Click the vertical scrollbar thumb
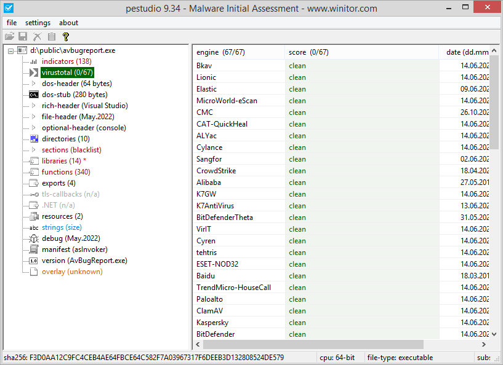Screen dimensions: 503x365 pyautogui.click(x=494, y=101)
